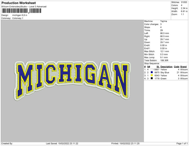This screenshot has width=189, height=146.
Task: Click the design name 'michigan 6,8 in'
Action: 20,15
